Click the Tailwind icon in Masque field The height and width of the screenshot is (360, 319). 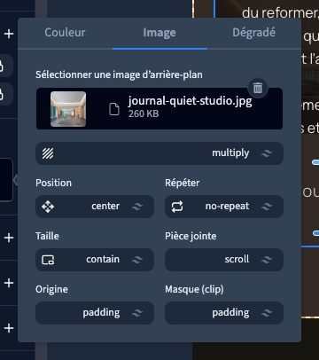tap(267, 313)
